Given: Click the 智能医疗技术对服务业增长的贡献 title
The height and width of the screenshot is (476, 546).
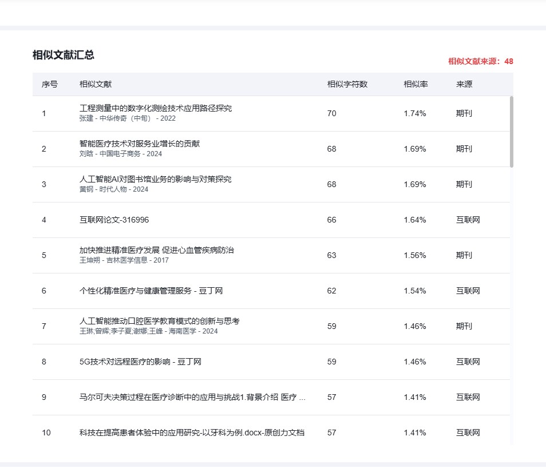Looking at the screenshot, I should [139, 144].
